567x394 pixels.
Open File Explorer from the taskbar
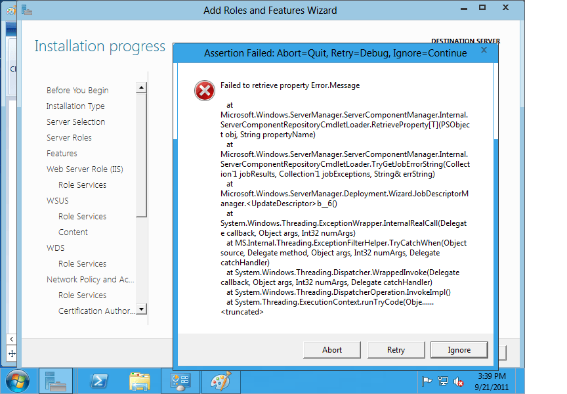tap(139, 382)
